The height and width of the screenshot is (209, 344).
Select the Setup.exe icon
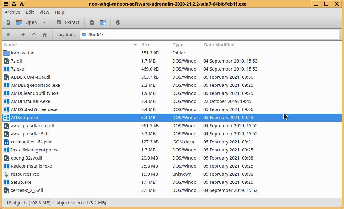point(7,182)
